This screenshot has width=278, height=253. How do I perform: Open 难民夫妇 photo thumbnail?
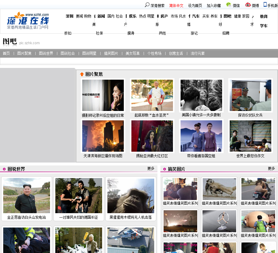pos(79,196)
